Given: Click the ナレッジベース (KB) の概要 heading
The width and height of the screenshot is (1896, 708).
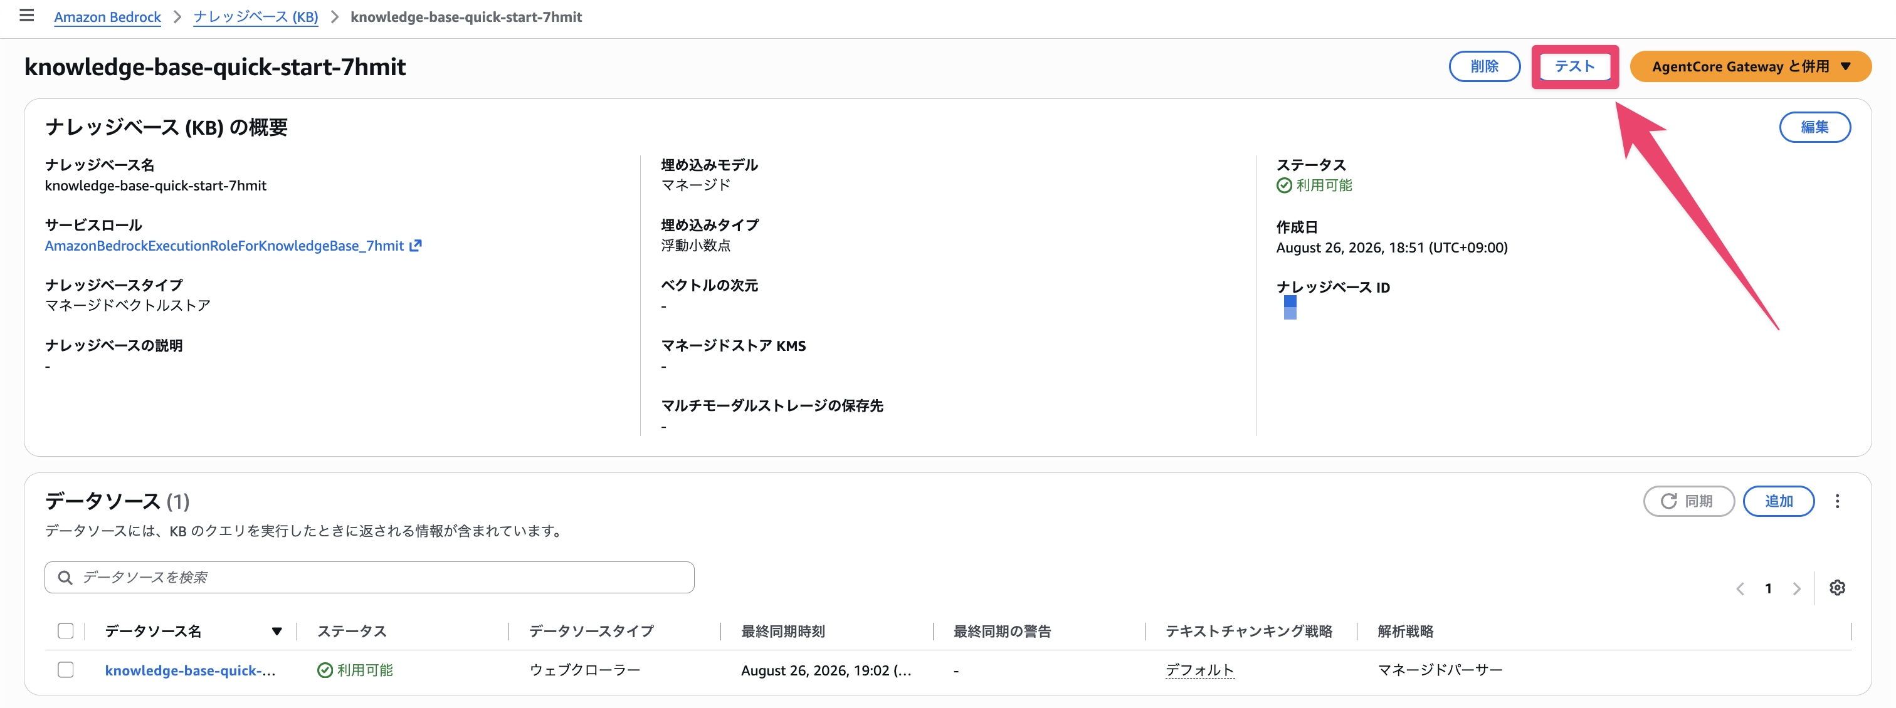Looking at the screenshot, I should (x=166, y=127).
